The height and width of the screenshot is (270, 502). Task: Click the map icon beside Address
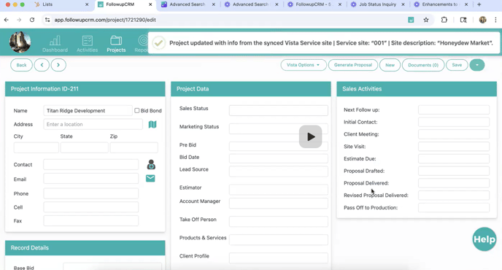click(152, 124)
